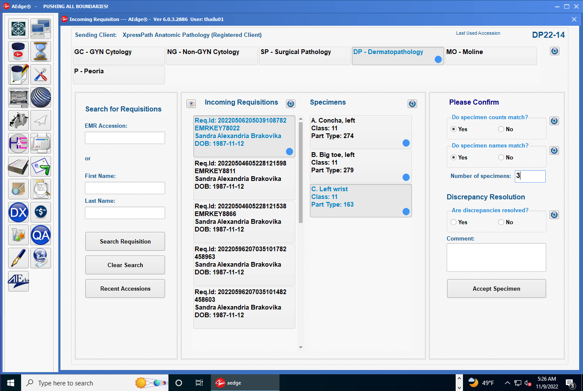Open the box with magnifier icon
Screen dimensions: 583x391
tap(18, 189)
